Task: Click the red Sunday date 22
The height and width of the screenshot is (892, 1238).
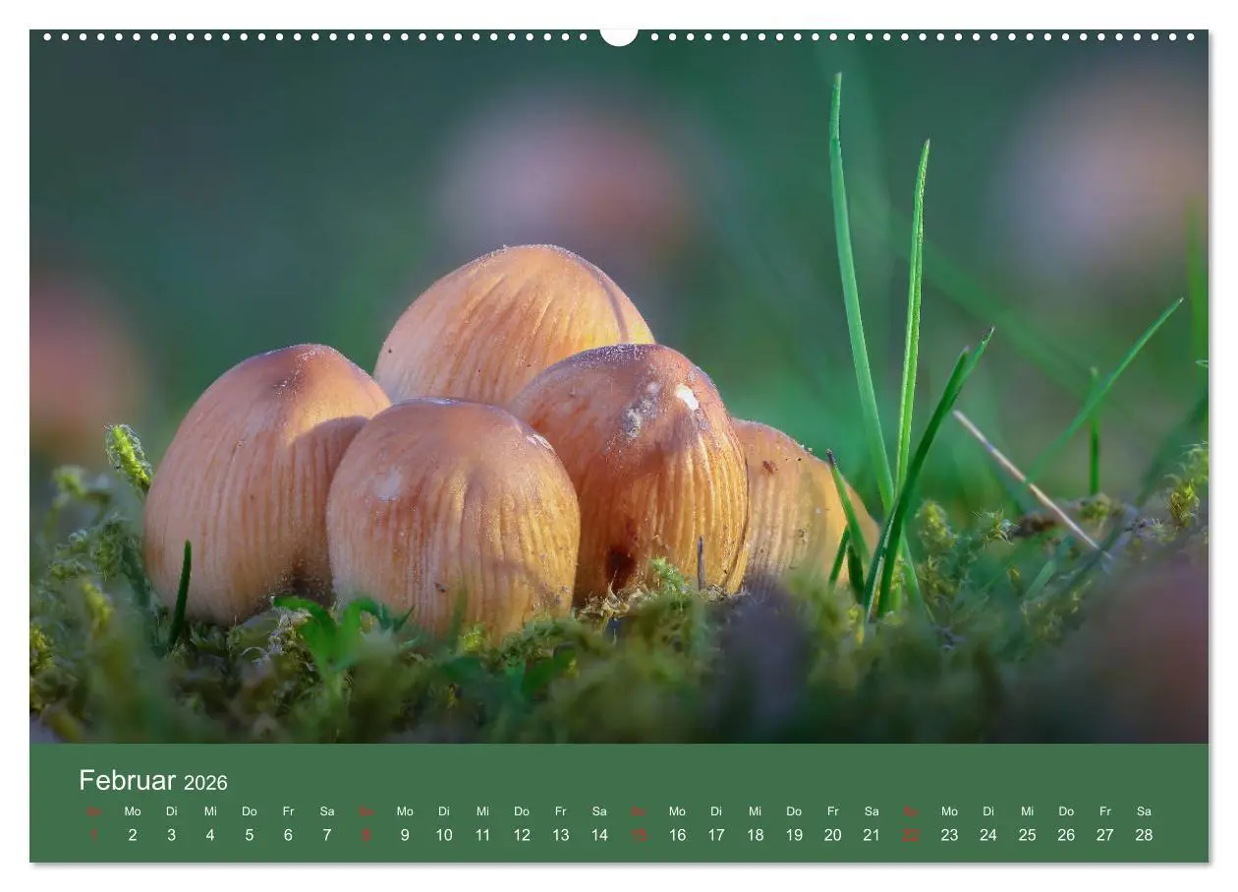Action: coord(911,835)
